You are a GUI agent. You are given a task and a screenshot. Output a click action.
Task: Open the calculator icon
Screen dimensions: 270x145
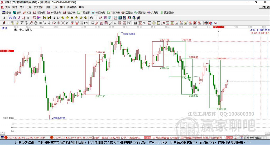point(120,18)
